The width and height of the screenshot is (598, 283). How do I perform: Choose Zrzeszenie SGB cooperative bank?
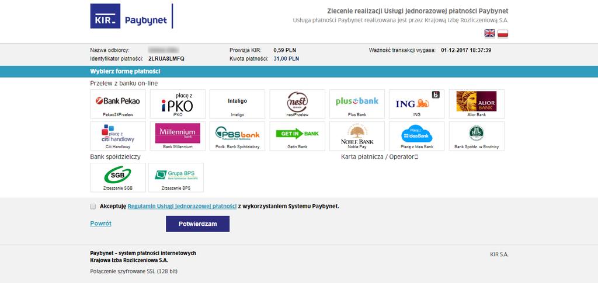(118, 177)
